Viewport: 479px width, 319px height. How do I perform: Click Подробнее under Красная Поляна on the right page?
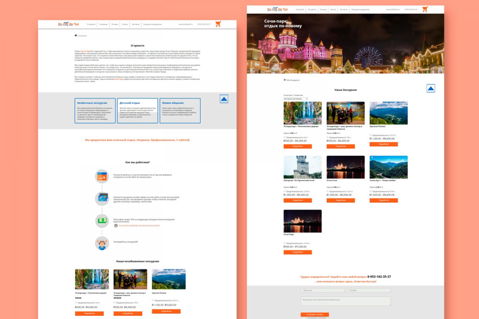tap(384, 144)
